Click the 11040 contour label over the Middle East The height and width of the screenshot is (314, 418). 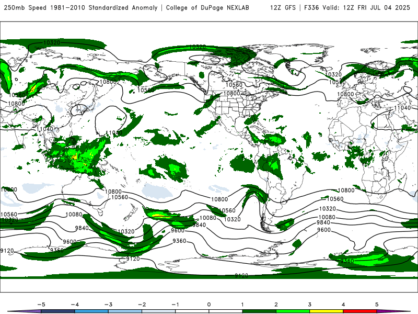(402, 108)
